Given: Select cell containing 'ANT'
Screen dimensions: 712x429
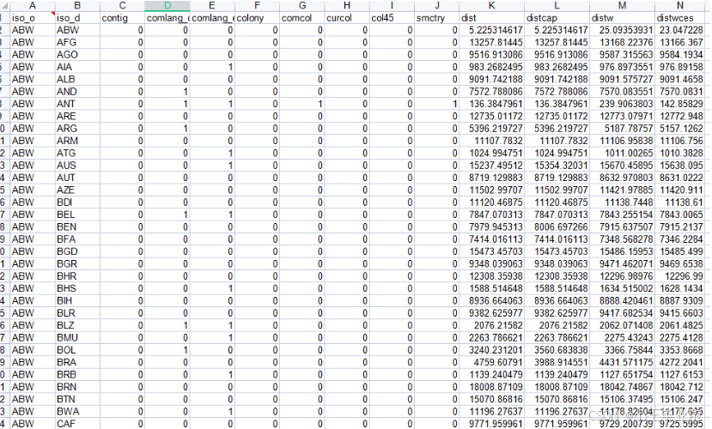Looking at the screenshot, I should (x=76, y=104).
